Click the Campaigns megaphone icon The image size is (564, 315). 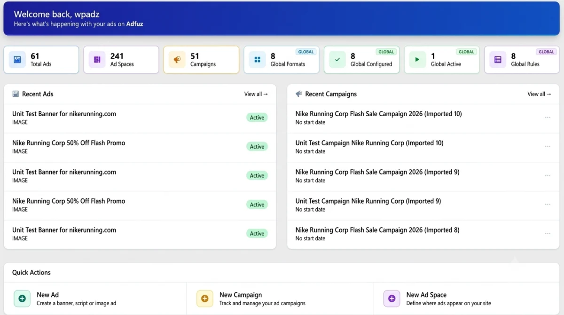177,60
